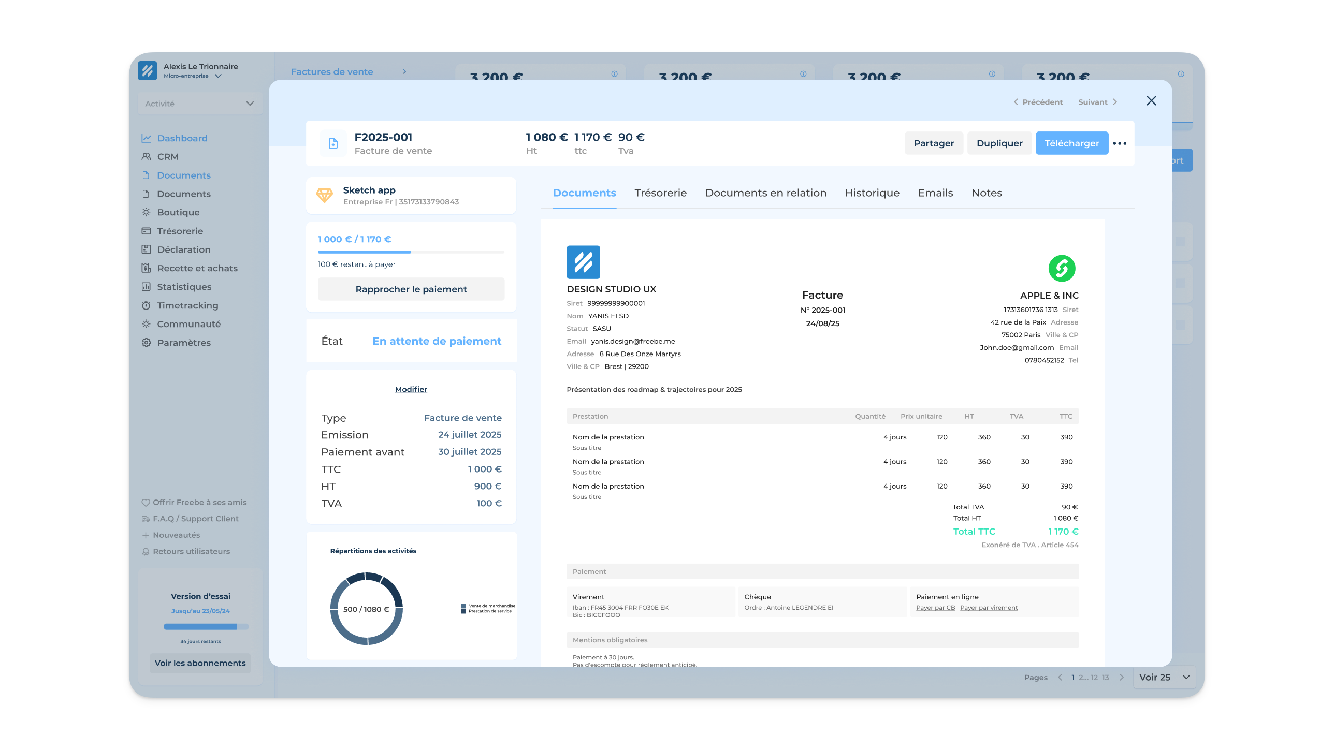
Task: Switch to the Emails tab
Action: click(x=935, y=193)
